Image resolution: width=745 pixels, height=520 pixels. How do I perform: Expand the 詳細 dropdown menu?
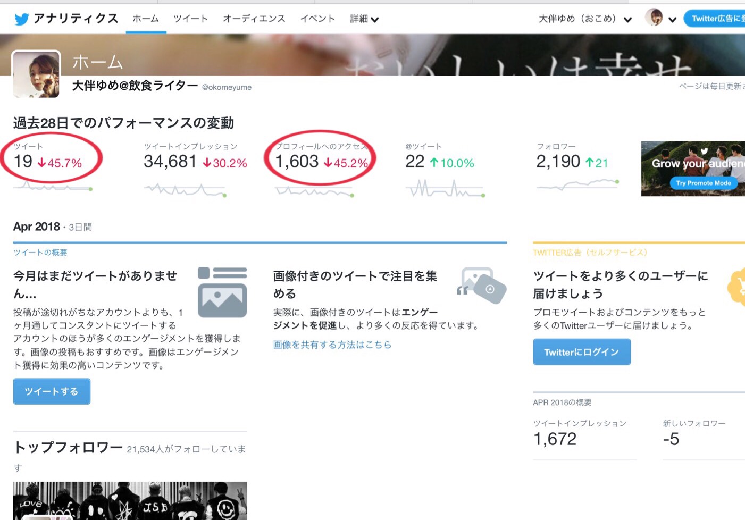(364, 19)
